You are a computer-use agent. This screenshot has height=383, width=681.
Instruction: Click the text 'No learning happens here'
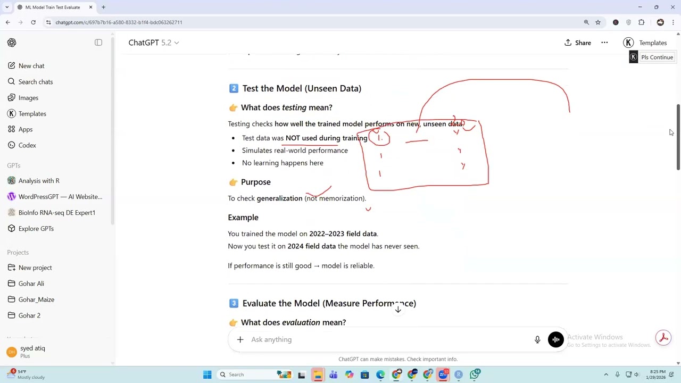point(283,163)
